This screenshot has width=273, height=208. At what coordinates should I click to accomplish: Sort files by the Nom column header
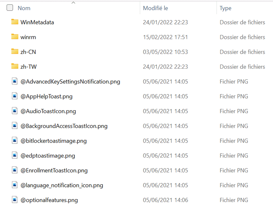pyautogui.click(x=24, y=8)
